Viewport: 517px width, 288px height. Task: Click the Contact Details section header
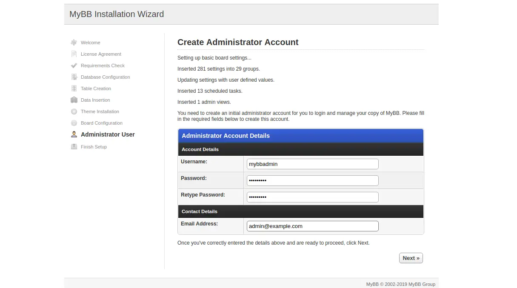click(200, 211)
